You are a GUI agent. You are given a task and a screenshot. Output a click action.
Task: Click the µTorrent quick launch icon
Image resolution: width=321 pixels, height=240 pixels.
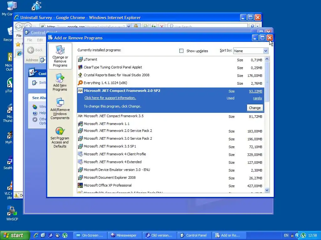tap(65, 235)
